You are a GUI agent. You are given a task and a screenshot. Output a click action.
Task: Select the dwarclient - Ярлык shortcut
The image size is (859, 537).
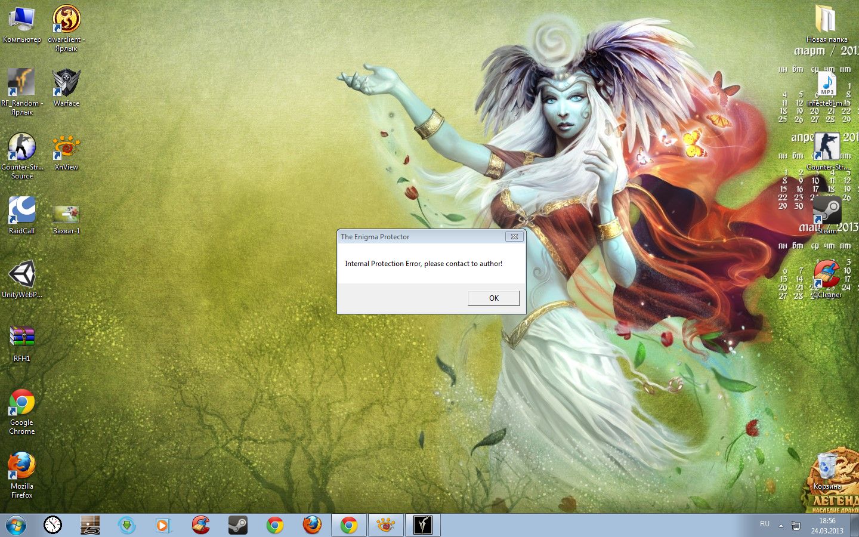pos(66,28)
